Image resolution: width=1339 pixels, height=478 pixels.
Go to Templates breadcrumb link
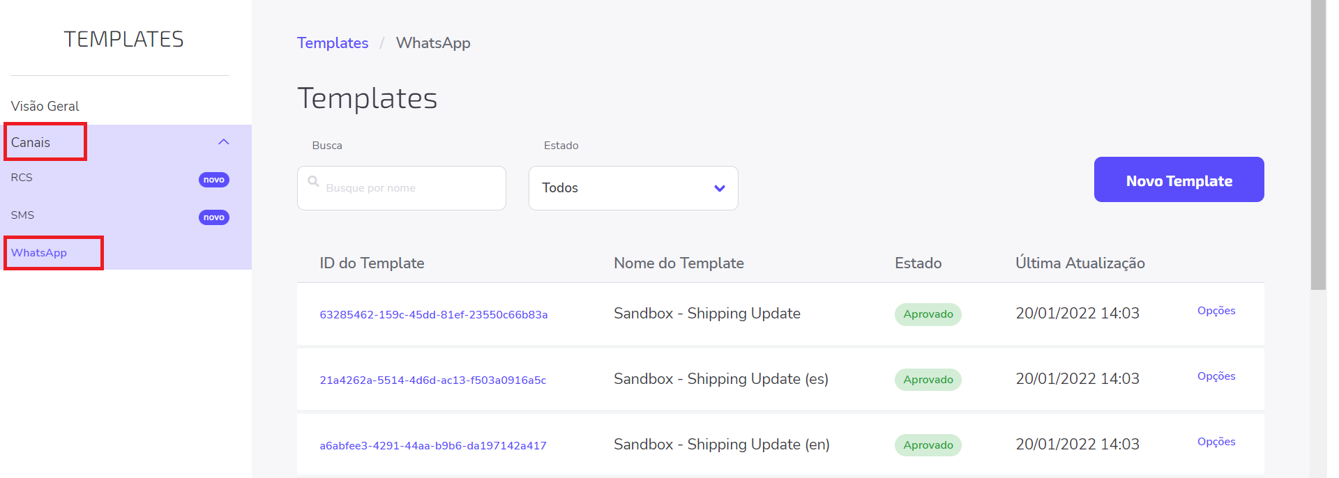coord(333,43)
